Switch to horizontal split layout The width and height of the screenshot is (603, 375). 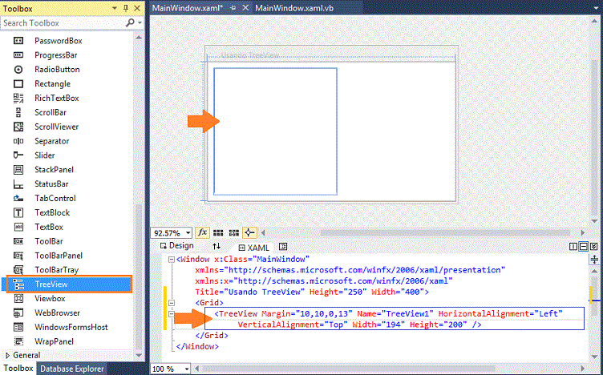tap(584, 247)
